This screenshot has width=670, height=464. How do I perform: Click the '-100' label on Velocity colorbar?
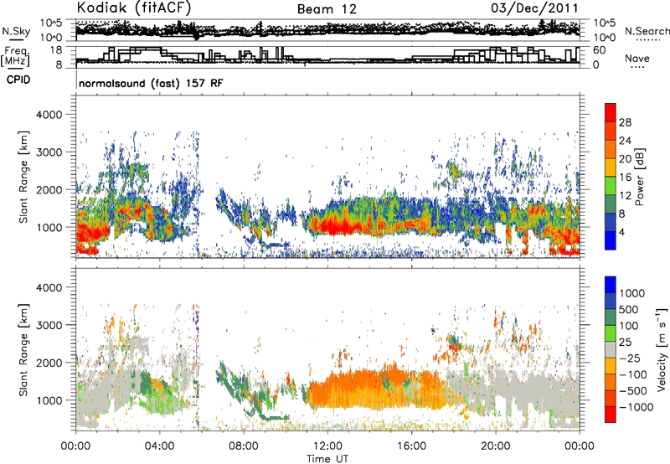633,374
